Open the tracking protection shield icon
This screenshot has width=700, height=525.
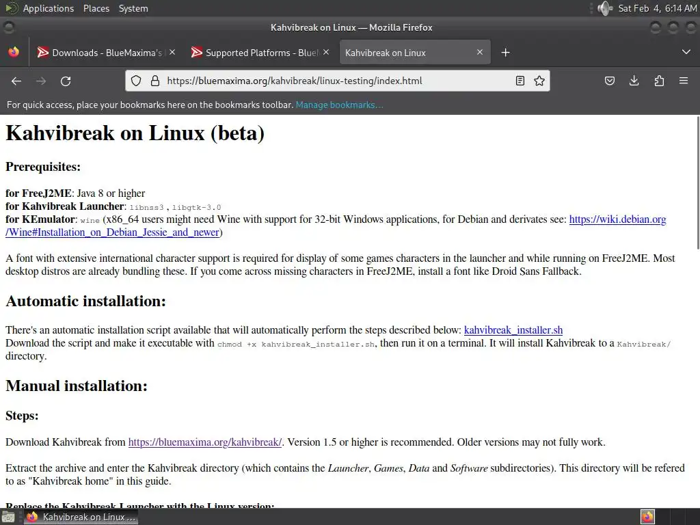point(136,81)
